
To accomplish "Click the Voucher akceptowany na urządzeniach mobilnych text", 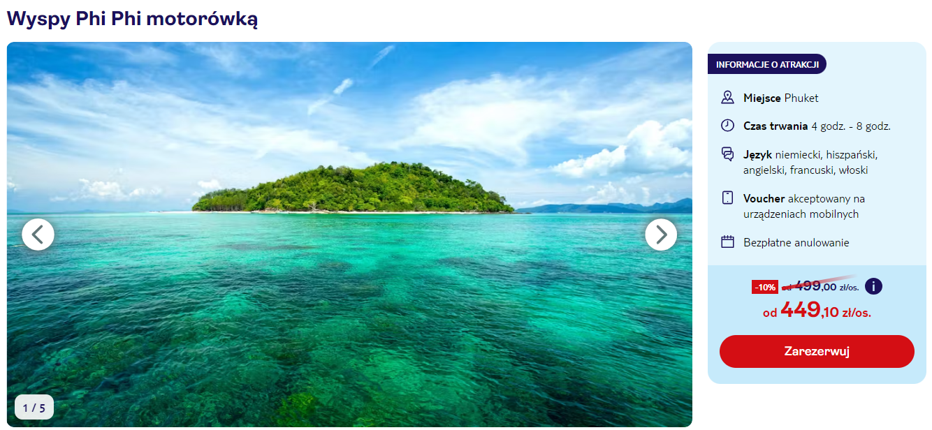I will (x=804, y=206).
